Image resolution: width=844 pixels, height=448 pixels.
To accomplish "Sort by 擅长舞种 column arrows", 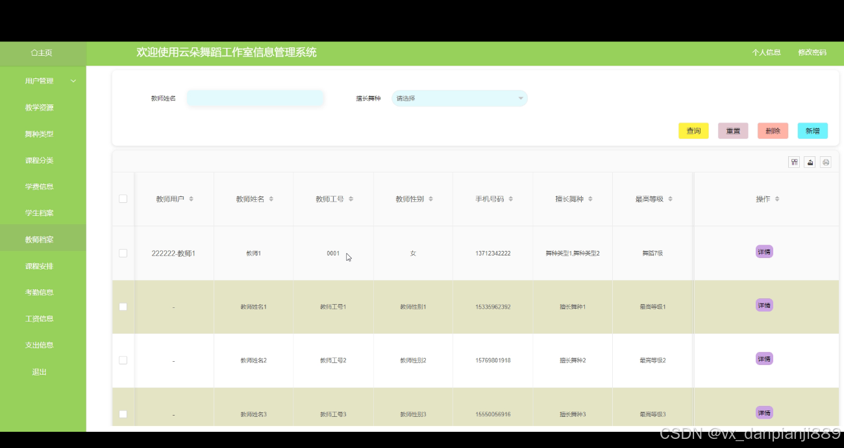I will pyautogui.click(x=591, y=199).
